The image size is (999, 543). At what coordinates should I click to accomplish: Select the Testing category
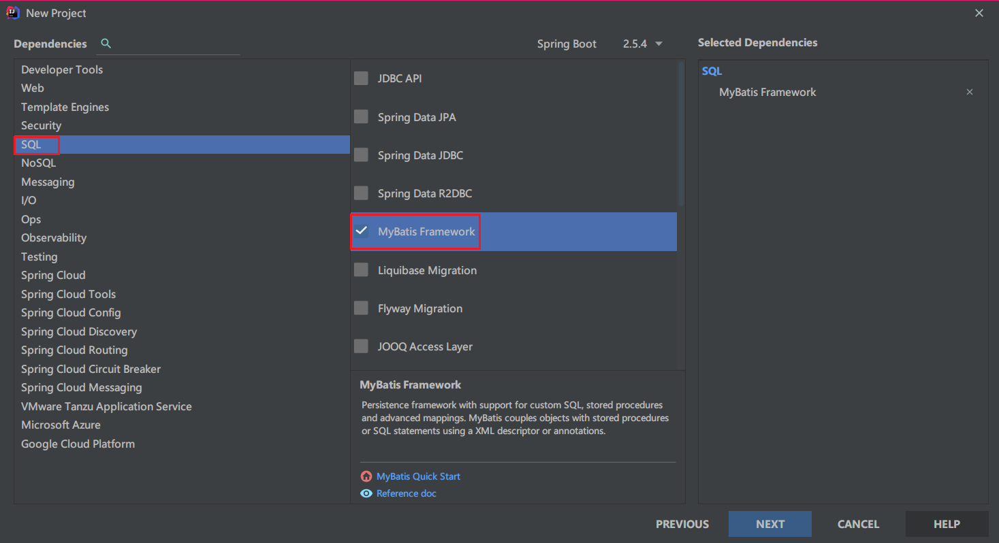(x=182, y=257)
